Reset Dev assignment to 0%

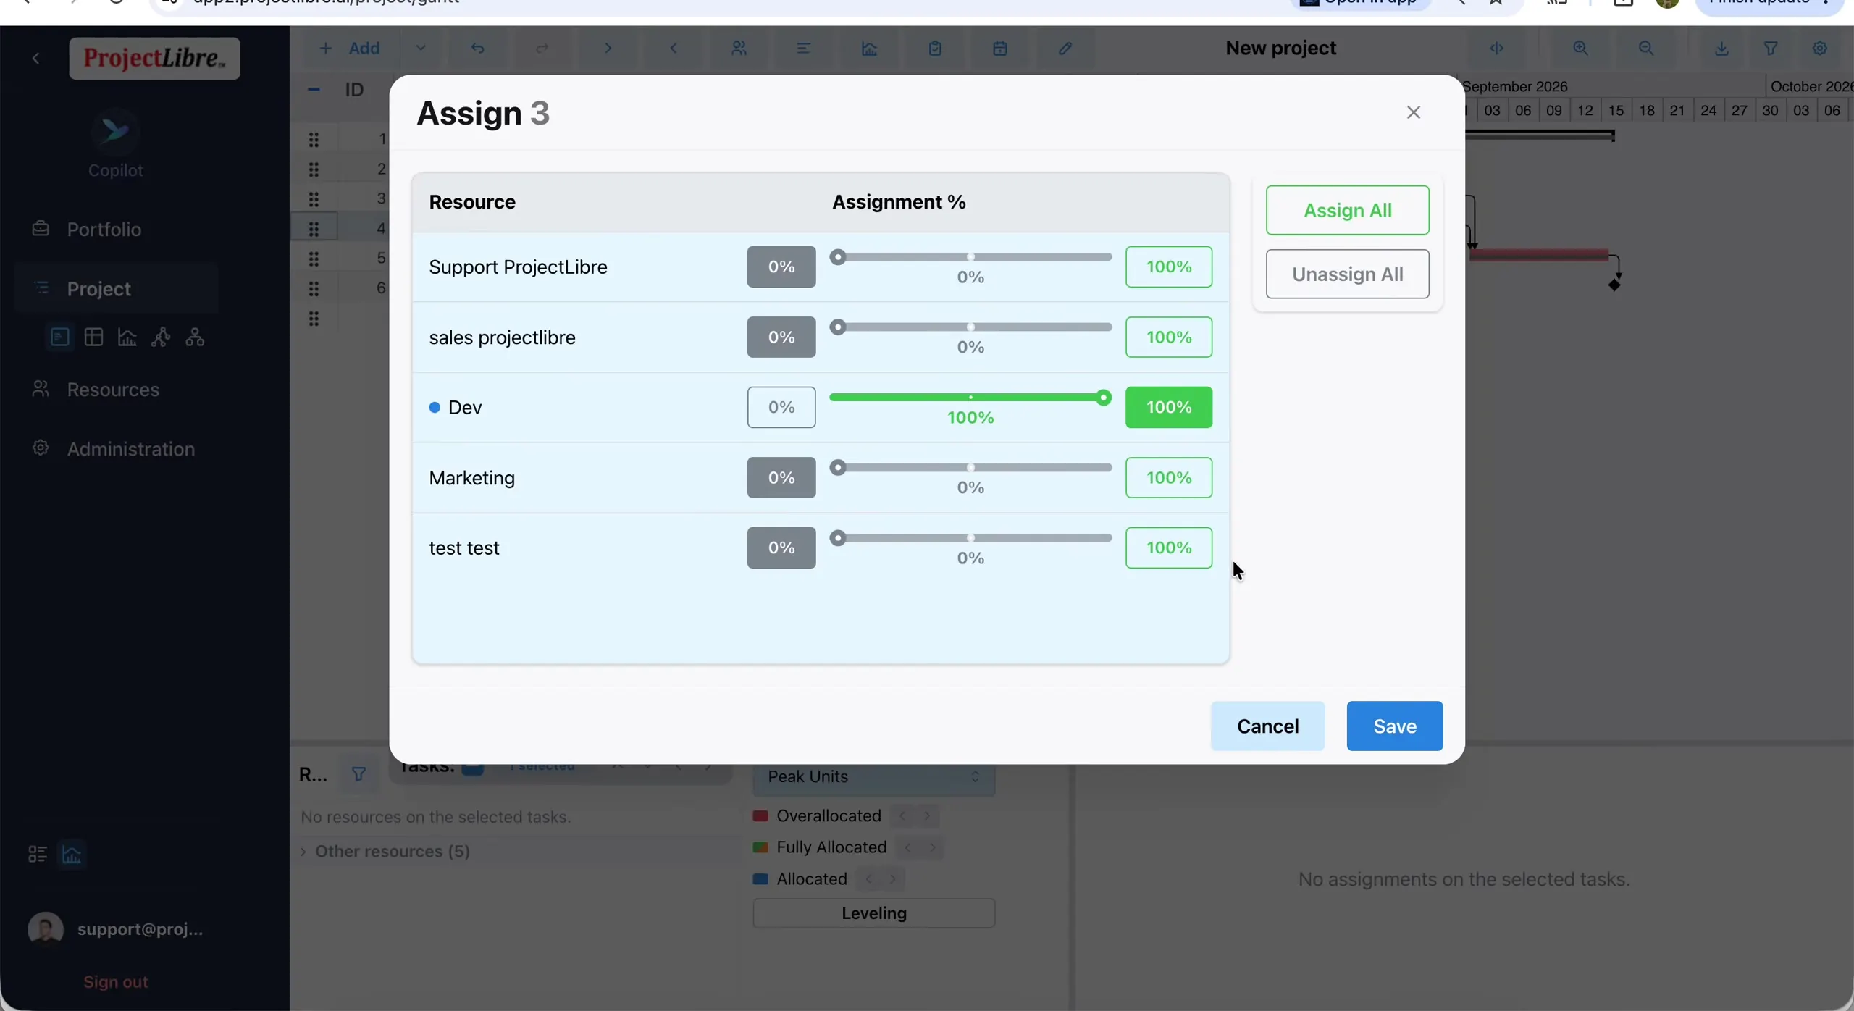(x=781, y=407)
